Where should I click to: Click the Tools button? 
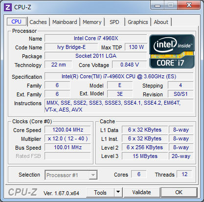(x=100, y=192)
